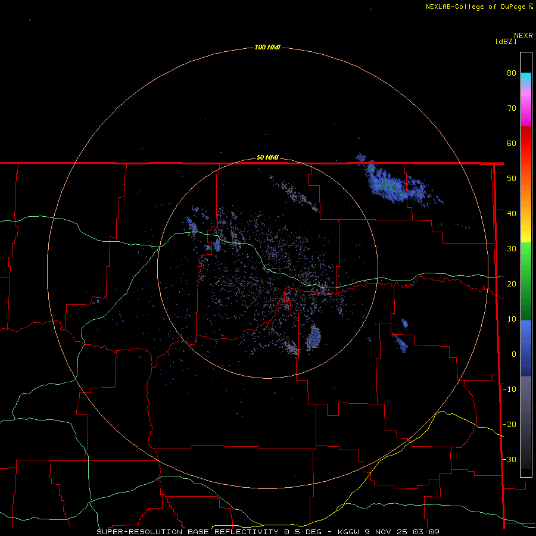Viewport: 536px width, 536px height.
Task: Click the 50 value on the dBZ scale
Action: tap(512, 179)
